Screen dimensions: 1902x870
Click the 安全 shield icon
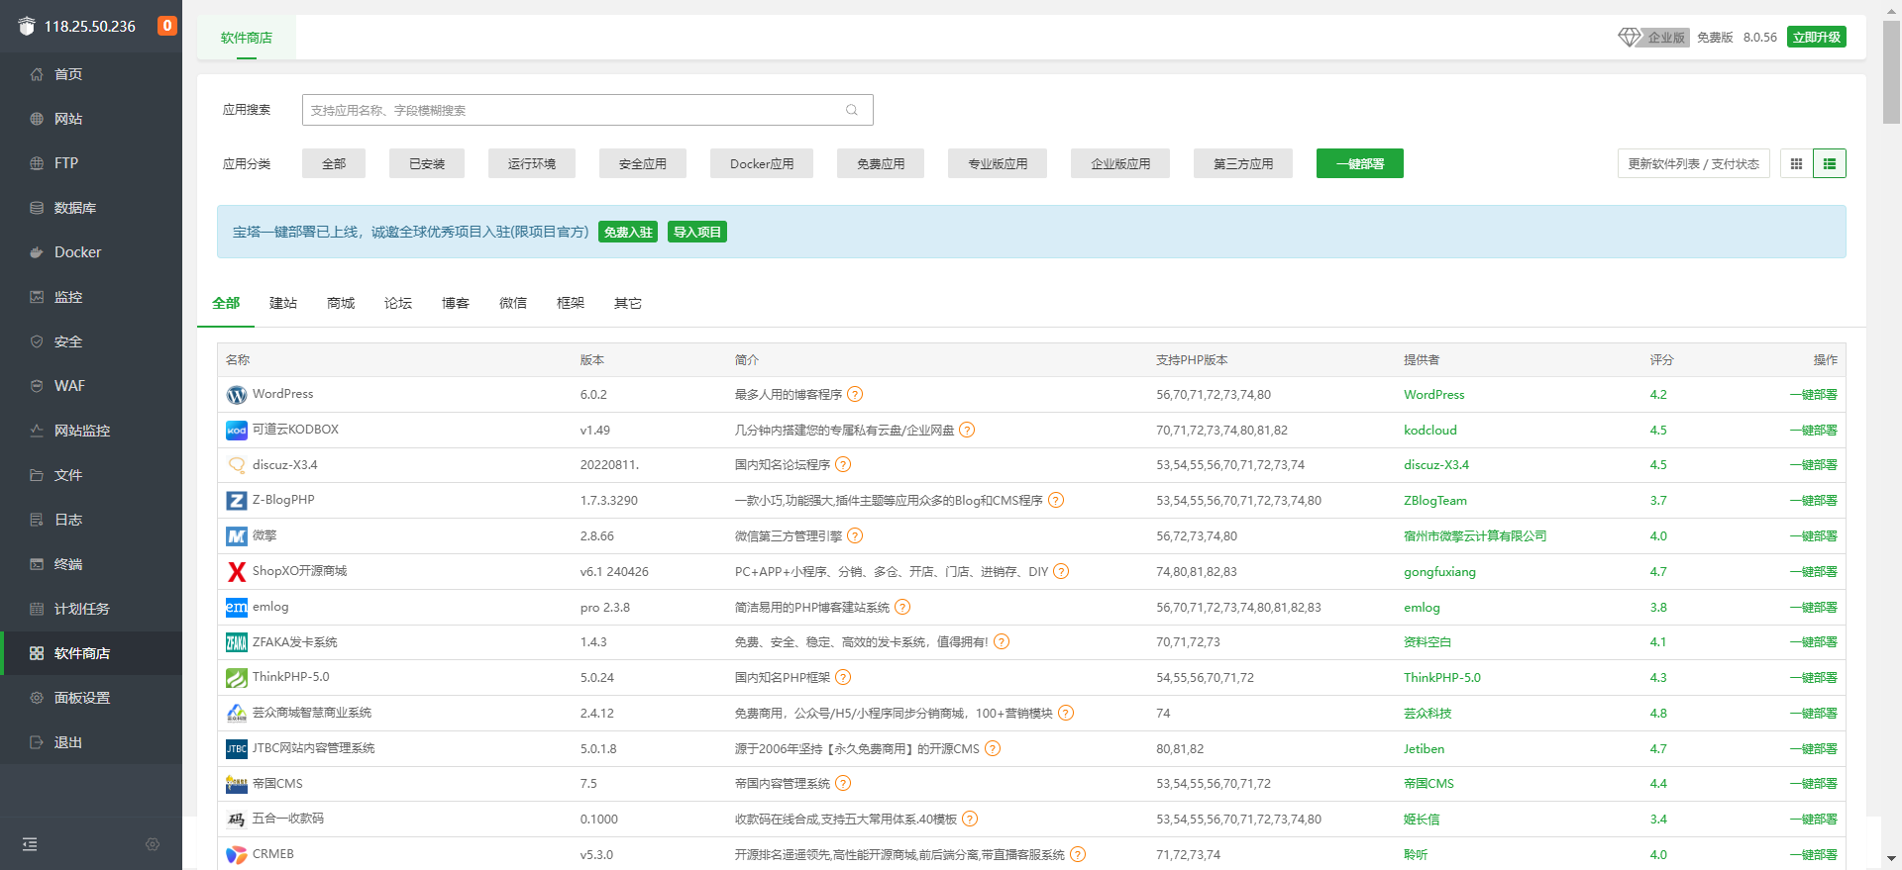(x=37, y=341)
